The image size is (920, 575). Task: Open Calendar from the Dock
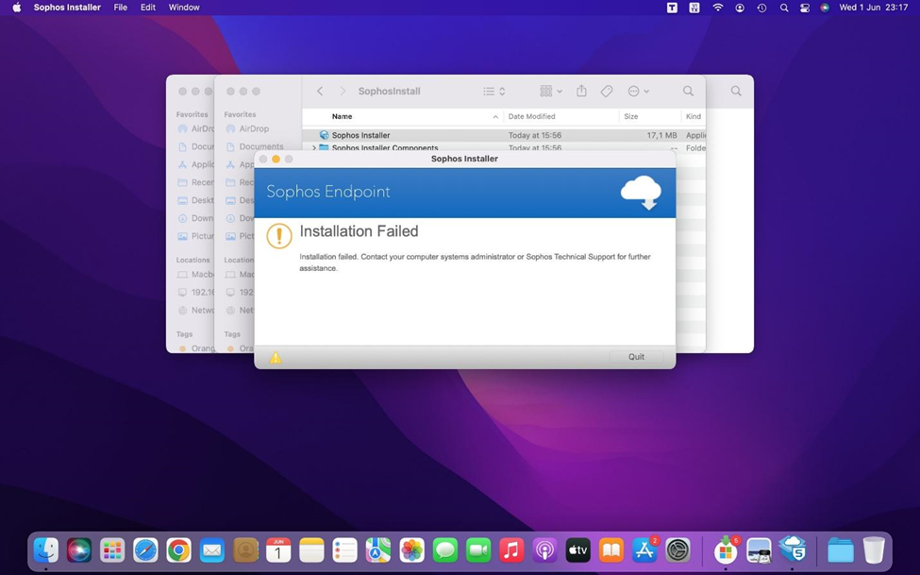[278, 550]
